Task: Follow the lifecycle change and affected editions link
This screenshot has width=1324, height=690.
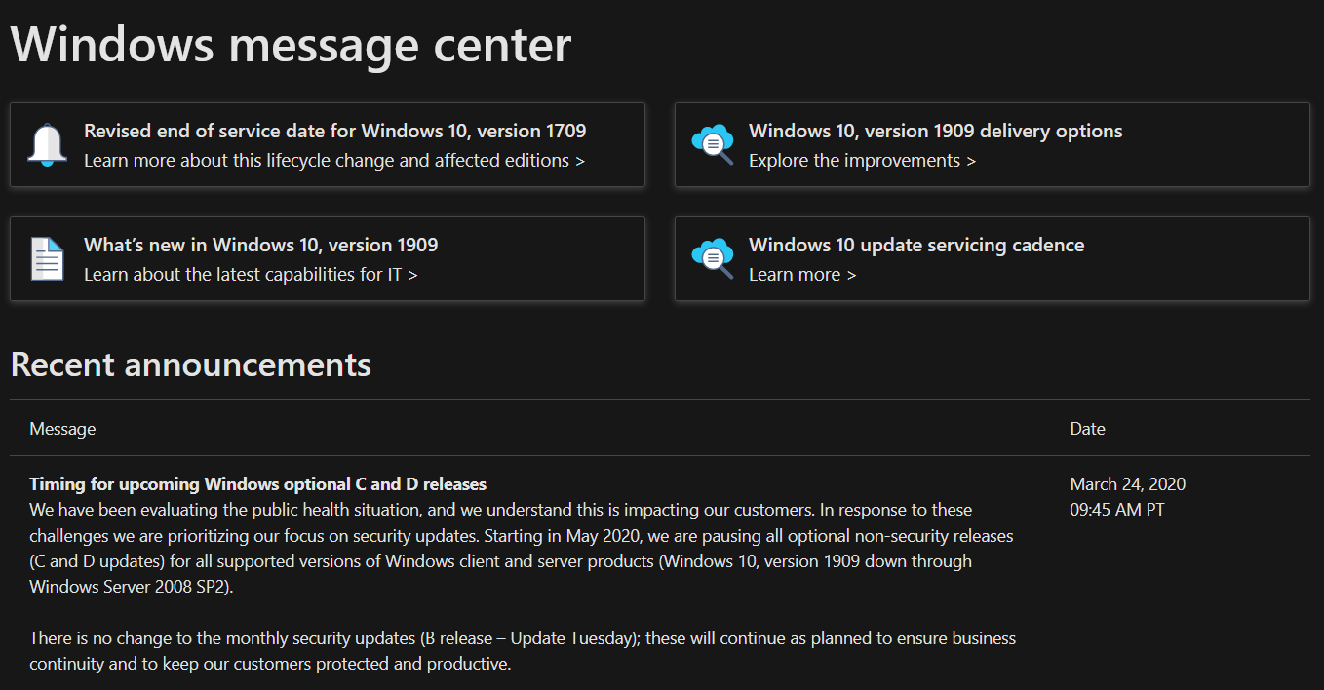Action: pos(333,160)
